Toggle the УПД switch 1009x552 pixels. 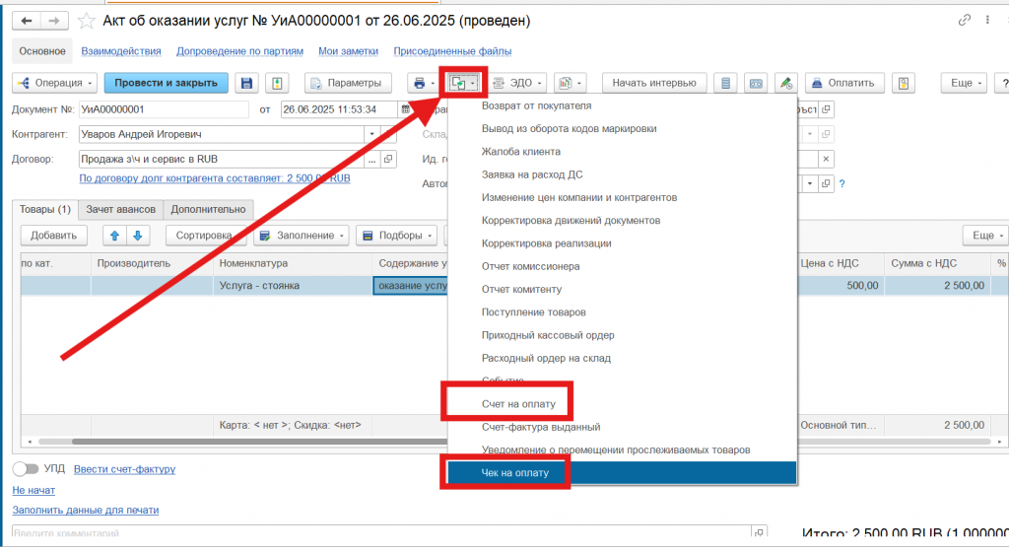(26, 469)
